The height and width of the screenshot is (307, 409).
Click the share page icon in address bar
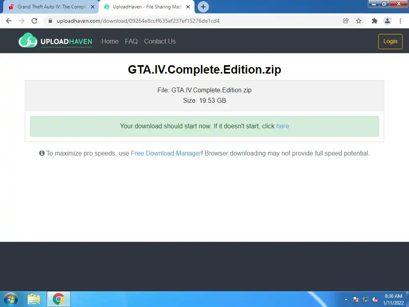[x=345, y=21]
